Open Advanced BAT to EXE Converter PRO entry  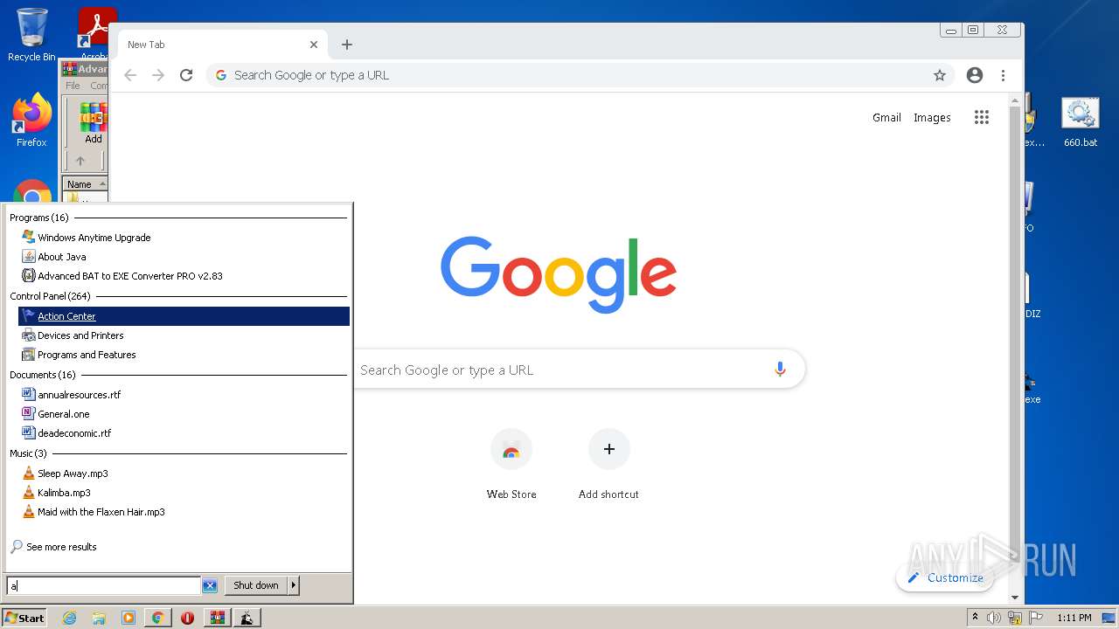click(x=129, y=276)
